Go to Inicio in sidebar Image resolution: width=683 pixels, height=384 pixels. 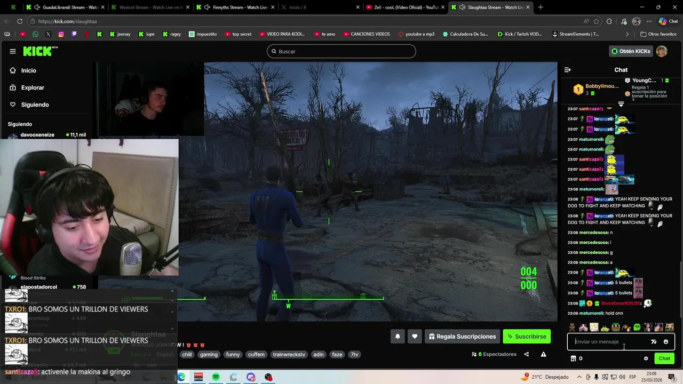point(23,70)
